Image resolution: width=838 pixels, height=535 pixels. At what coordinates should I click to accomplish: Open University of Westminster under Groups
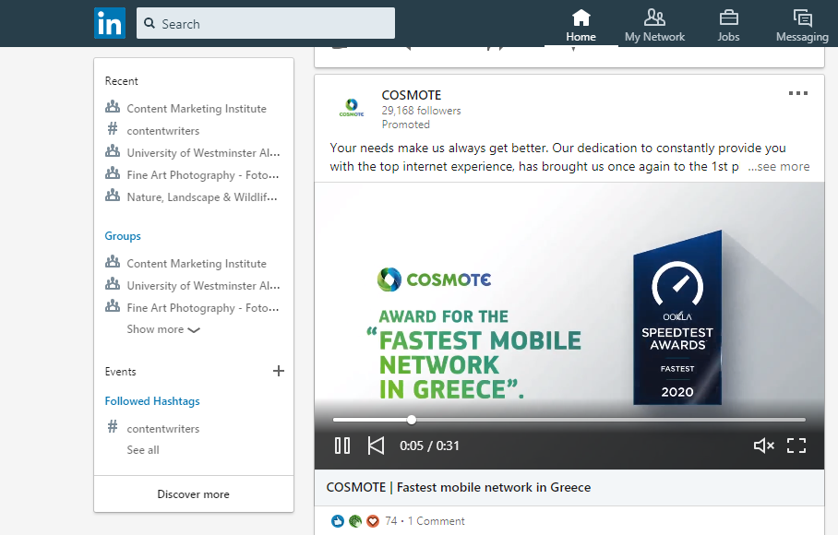tap(203, 286)
